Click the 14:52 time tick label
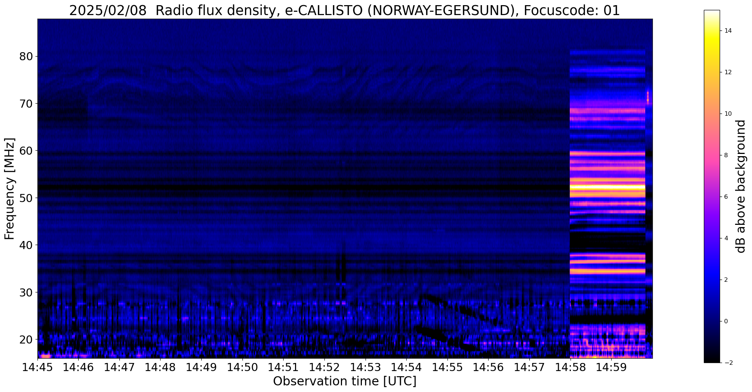Viewport: 752px width, 392px height. click(x=324, y=367)
